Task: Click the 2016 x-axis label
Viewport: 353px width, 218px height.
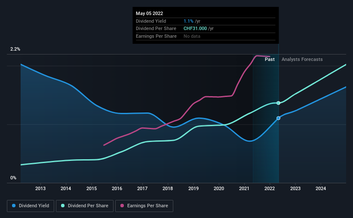Action: pos(117,188)
